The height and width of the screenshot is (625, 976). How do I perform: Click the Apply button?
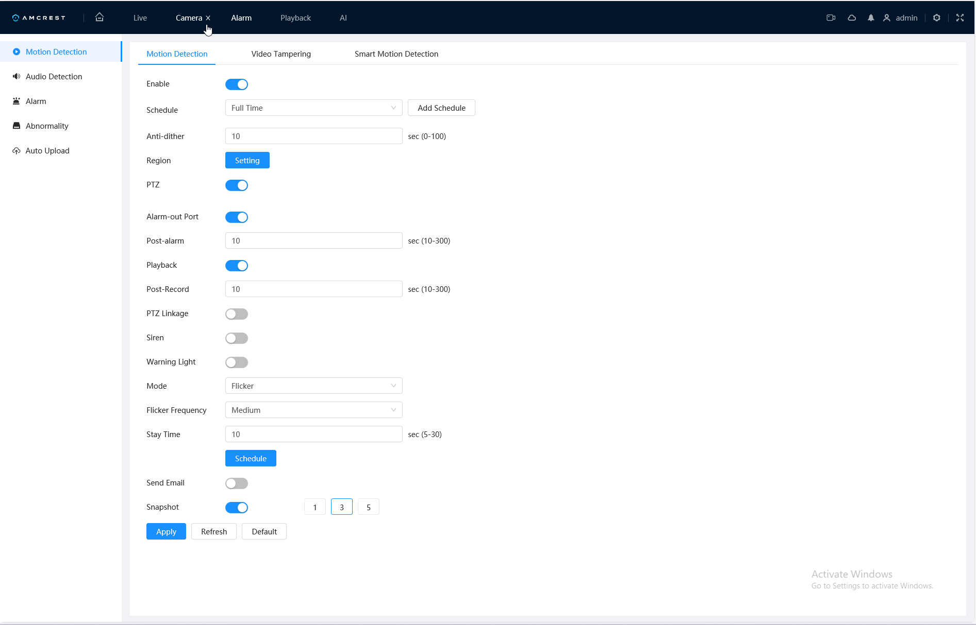click(166, 532)
